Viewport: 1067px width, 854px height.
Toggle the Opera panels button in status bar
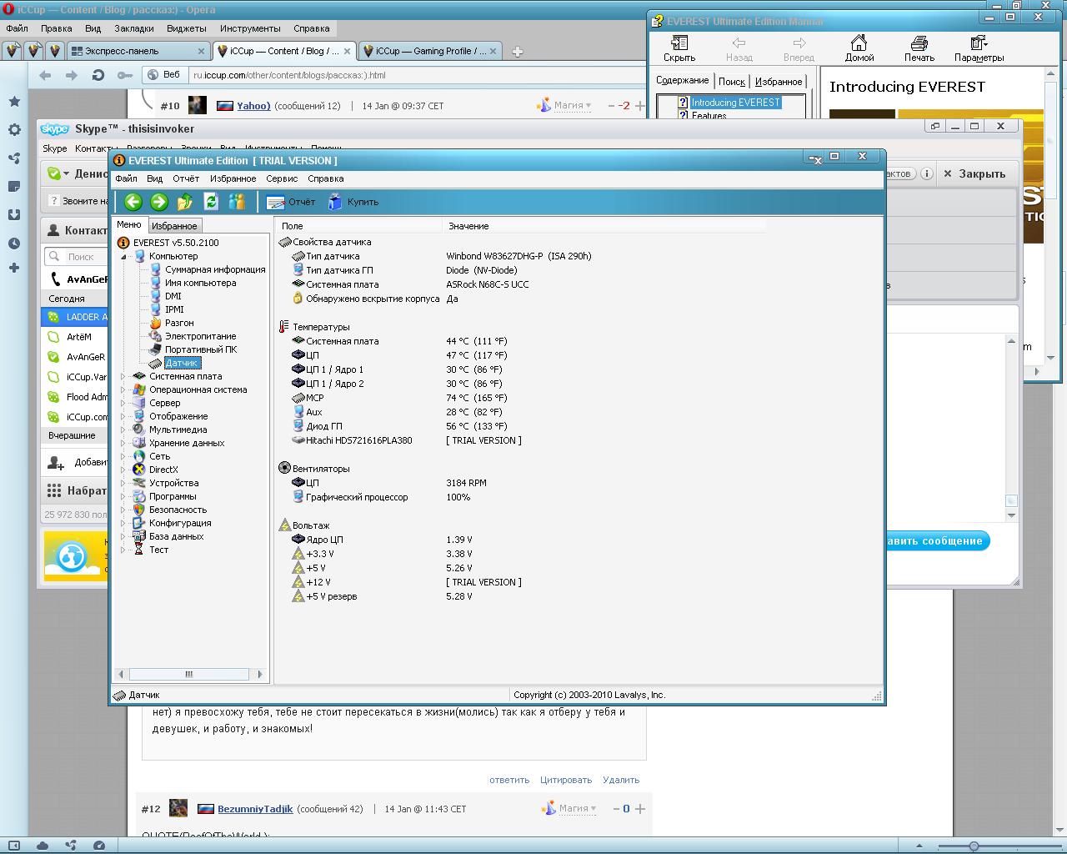(x=14, y=846)
